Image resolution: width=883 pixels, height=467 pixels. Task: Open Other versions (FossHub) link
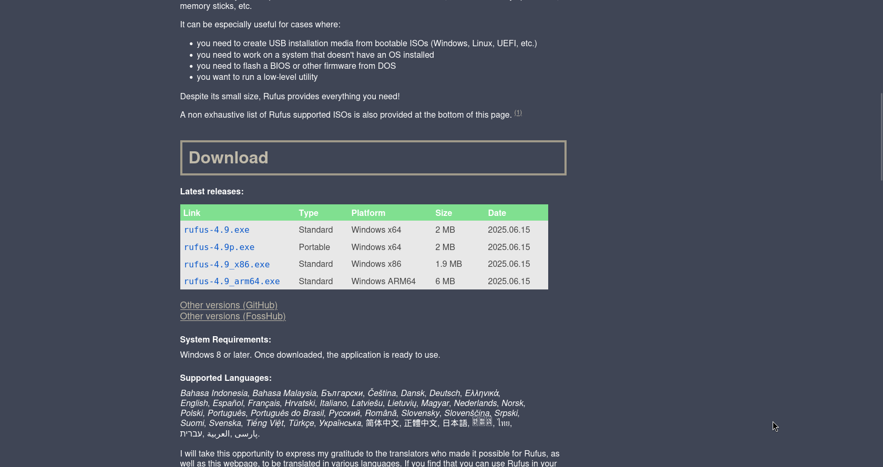pyautogui.click(x=233, y=316)
